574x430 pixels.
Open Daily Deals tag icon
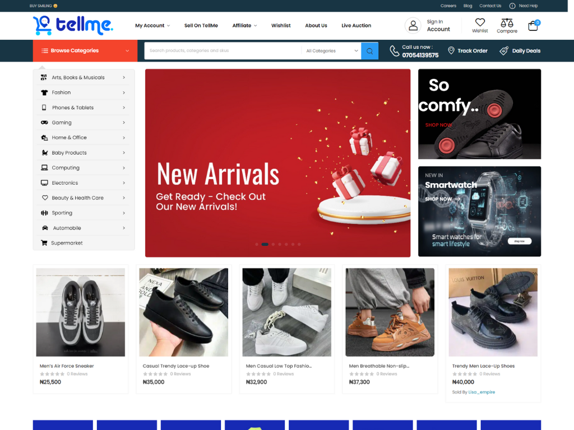pos(504,51)
